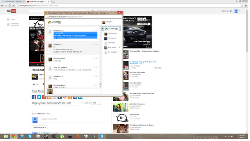Open 'Everything Wrong With Saw' video link
This screenshot has height=141, width=250.
pyautogui.click(x=143, y=63)
